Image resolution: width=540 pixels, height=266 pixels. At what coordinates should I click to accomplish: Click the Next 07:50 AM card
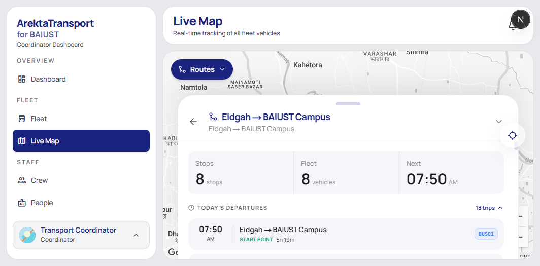[x=452, y=173]
